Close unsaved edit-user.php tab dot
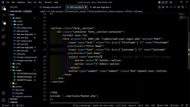Screen dimensions: 190x107 86,7
